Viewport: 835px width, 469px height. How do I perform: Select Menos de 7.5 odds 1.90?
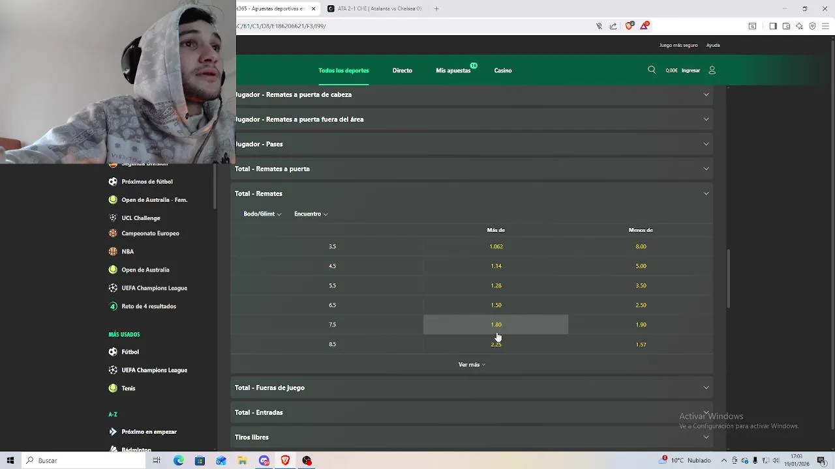tap(641, 324)
